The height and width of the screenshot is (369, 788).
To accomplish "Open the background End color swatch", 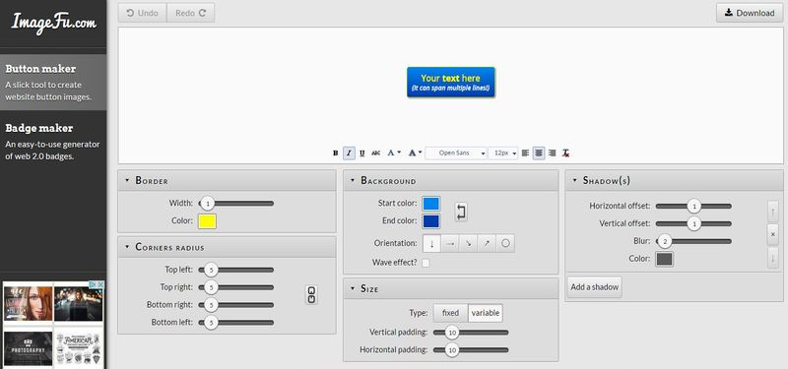I will [431, 220].
